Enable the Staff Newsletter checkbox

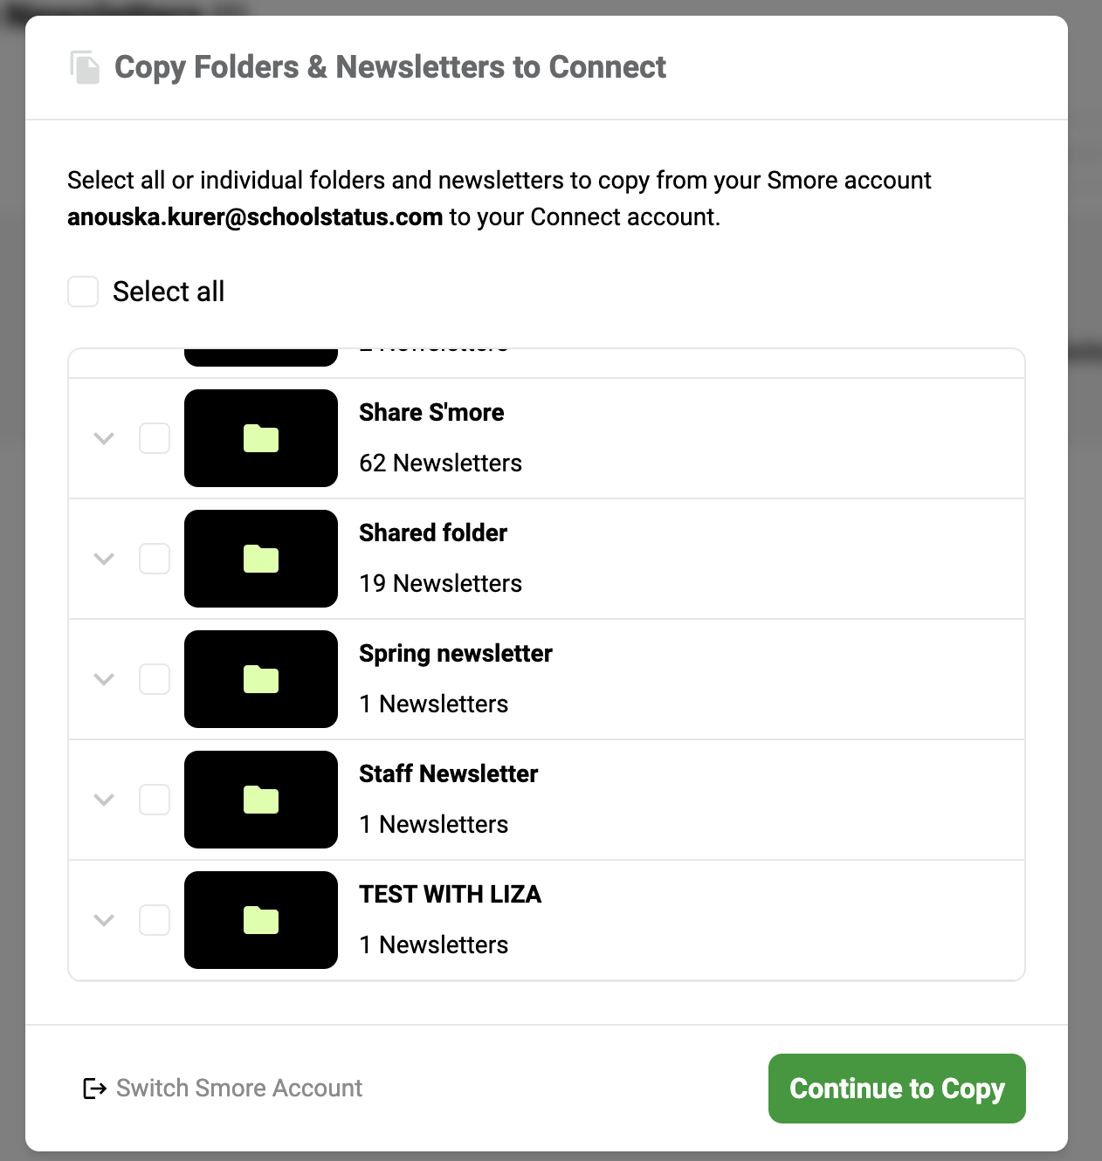[x=155, y=800]
